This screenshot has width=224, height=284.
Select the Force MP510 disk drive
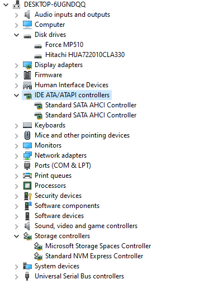tap(64, 45)
